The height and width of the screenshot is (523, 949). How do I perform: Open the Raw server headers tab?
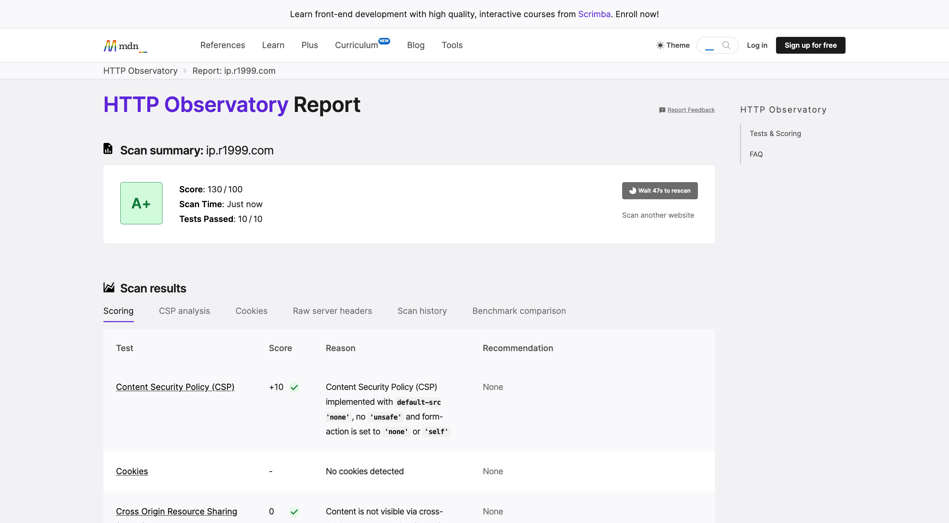(x=332, y=311)
